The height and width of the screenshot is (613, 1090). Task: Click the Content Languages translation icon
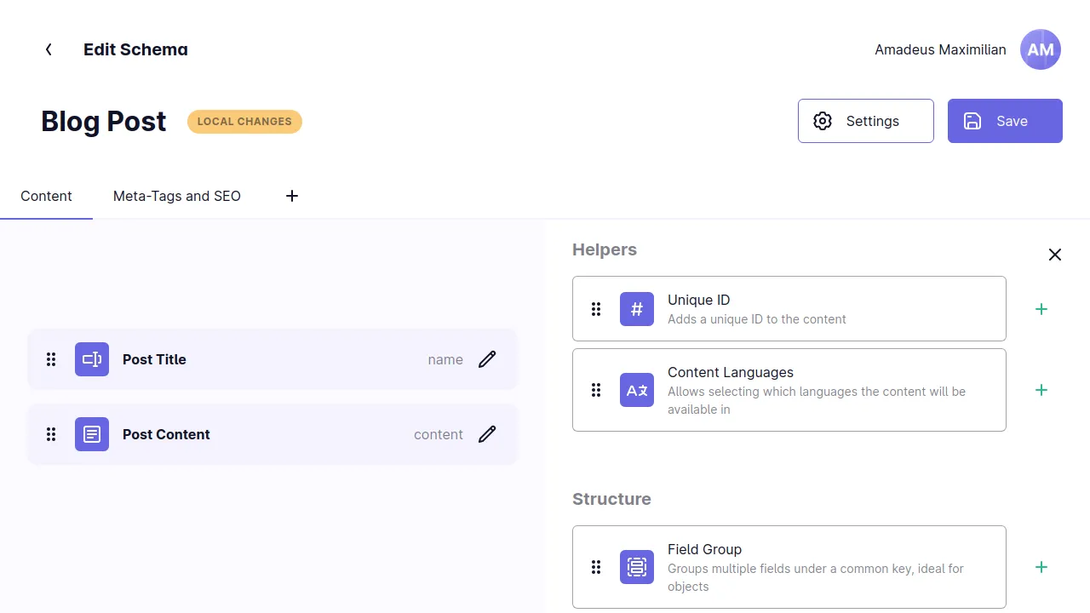(x=636, y=390)
